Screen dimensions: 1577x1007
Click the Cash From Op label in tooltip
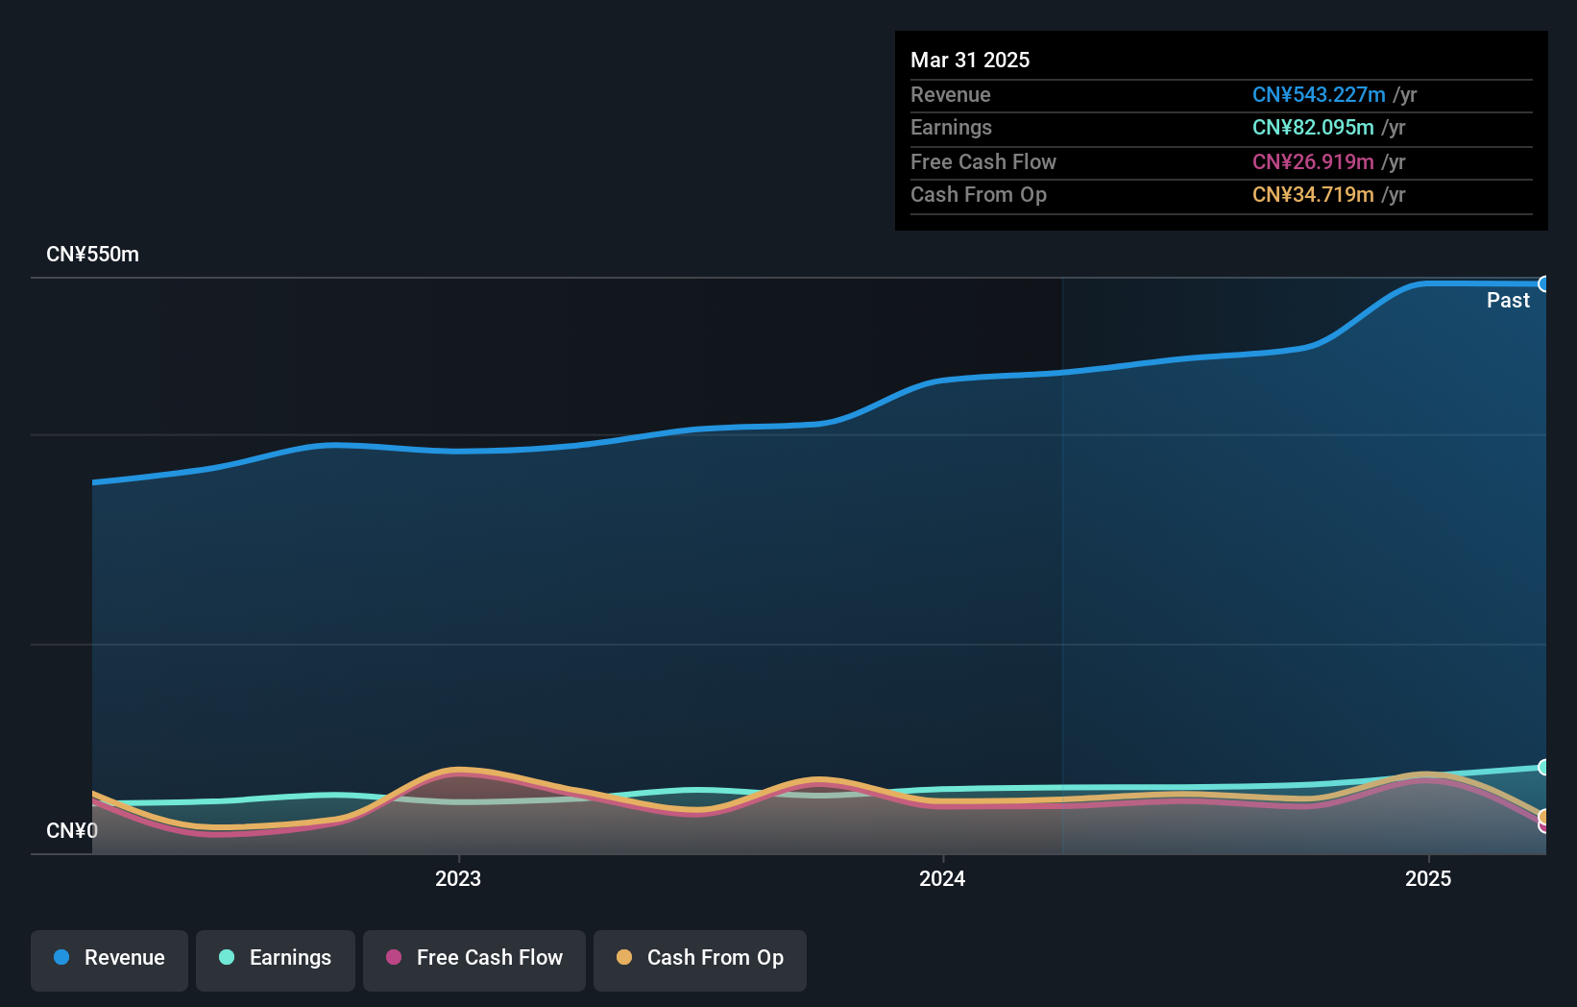coord(979,194)
